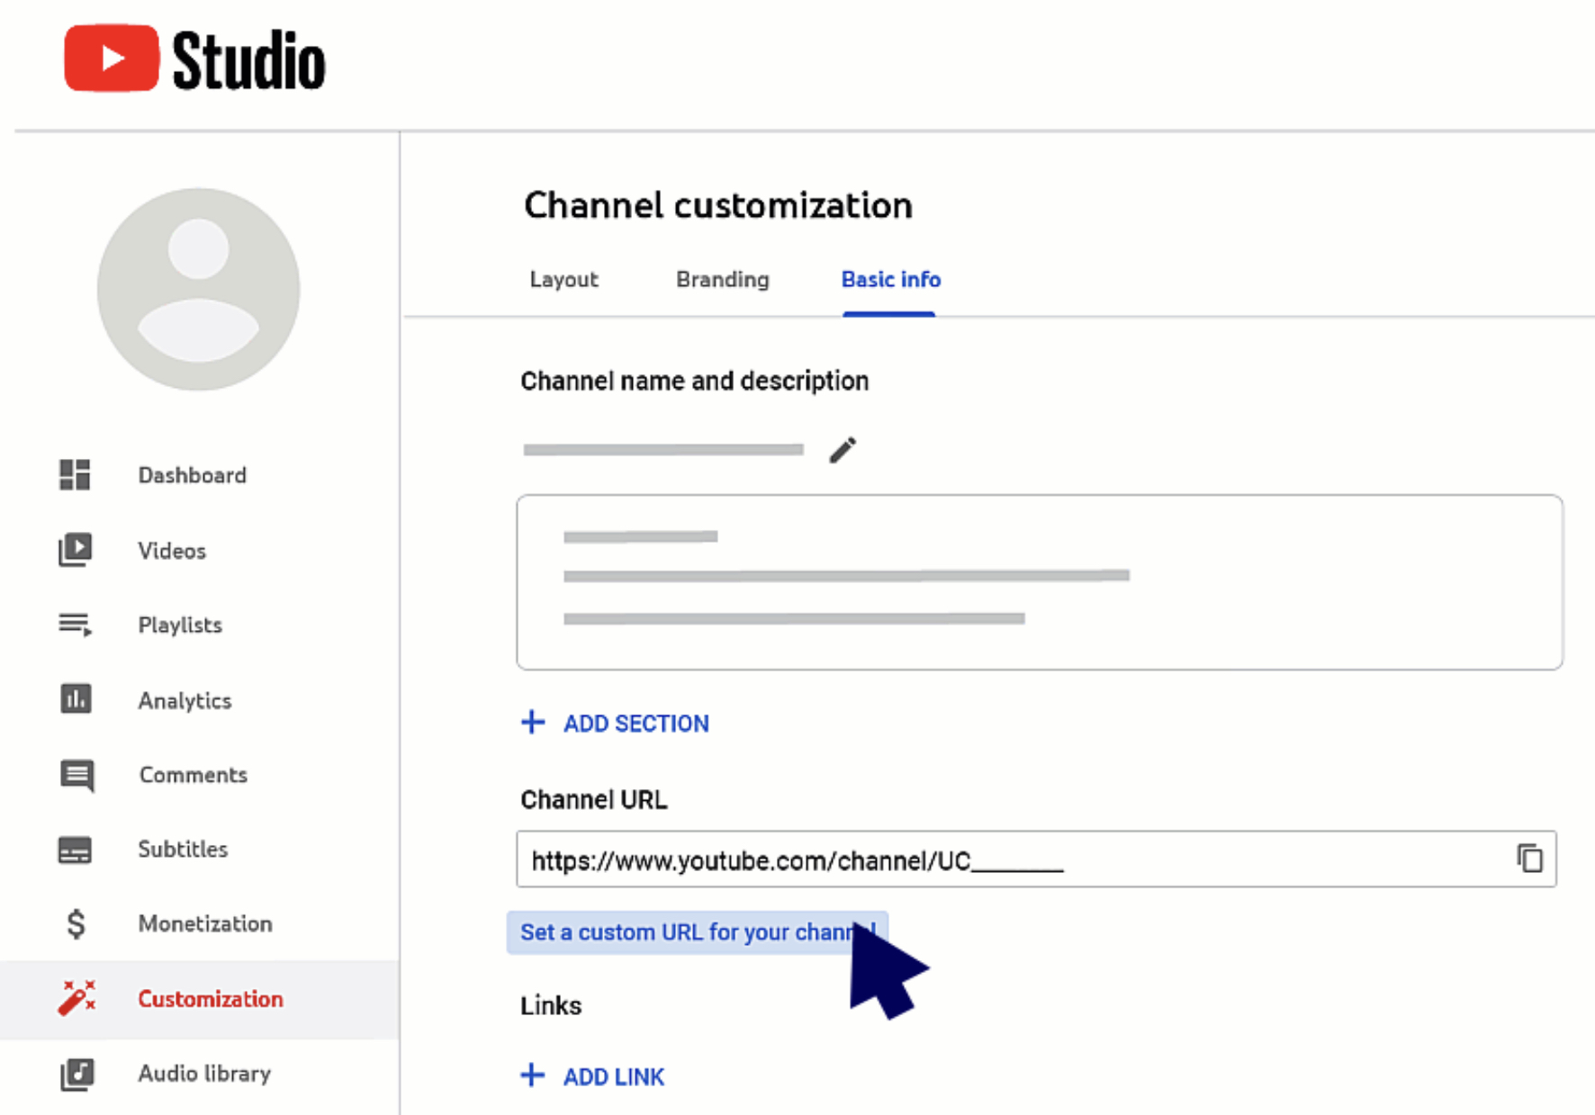
Task: Open the Comments panel
Action: coord(77,775)
